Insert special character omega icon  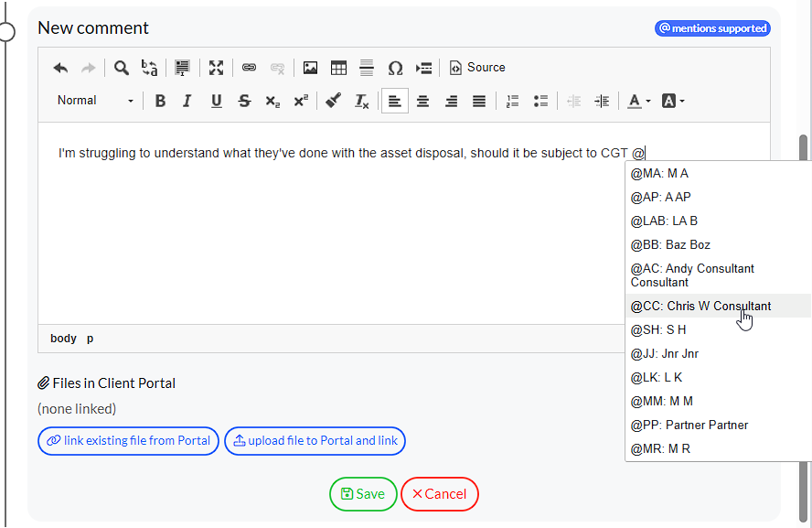click(395, 68)
